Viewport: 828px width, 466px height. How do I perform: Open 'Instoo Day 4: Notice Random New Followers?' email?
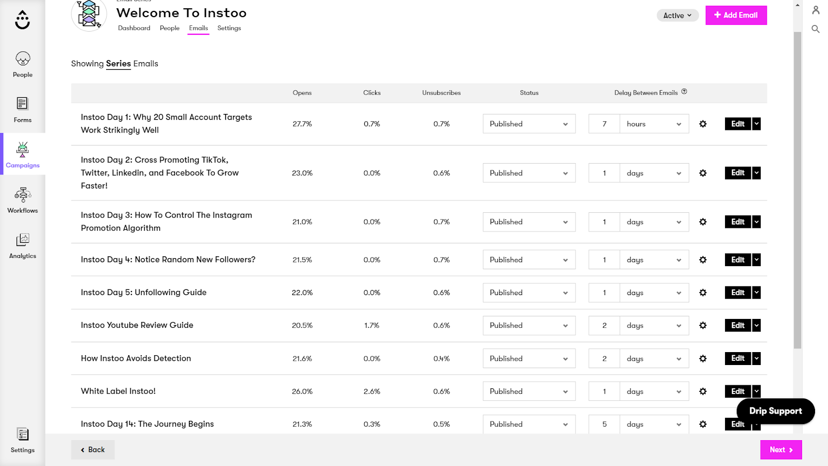click(x=168, y=260)
